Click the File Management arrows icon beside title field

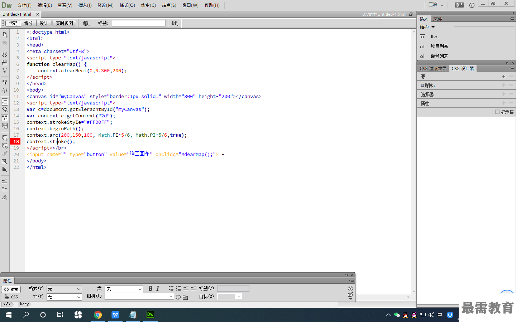point(175,23)
